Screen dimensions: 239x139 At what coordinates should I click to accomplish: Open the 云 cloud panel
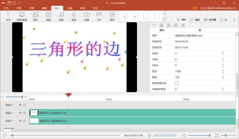223,20
